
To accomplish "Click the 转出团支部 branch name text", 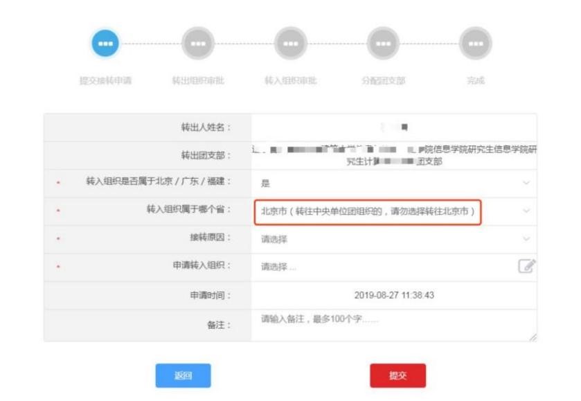I will pos(395,157).
